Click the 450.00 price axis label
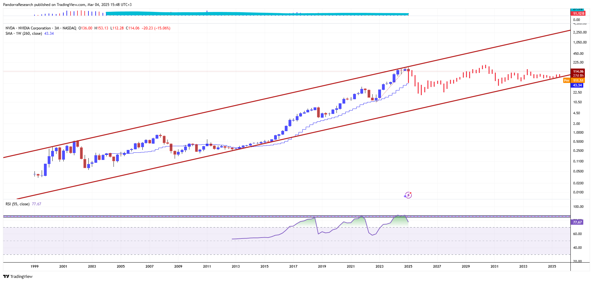 [578, 54]
